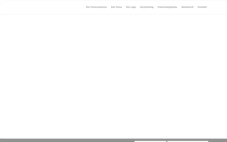Go to the Kontakt page
This screenshot has width=227, height=142.
[202, 7]
